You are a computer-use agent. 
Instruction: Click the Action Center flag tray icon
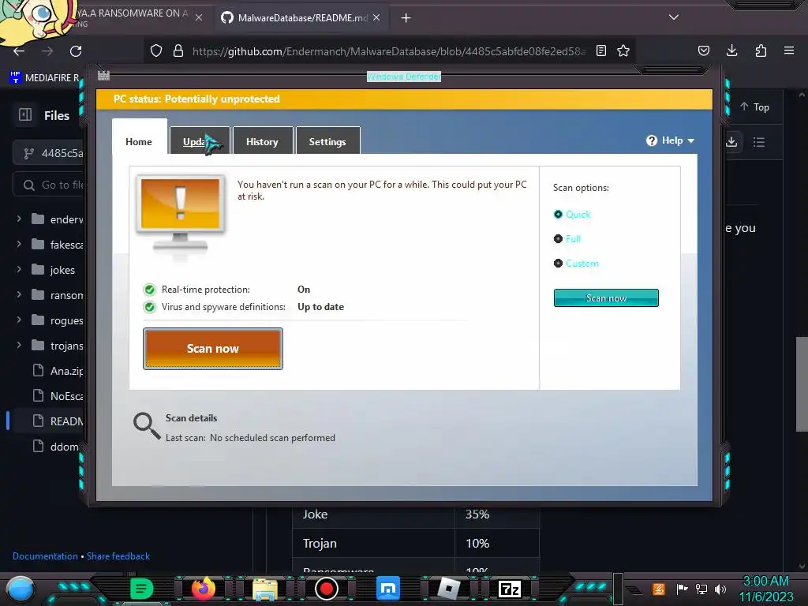[x=682, y=589]
